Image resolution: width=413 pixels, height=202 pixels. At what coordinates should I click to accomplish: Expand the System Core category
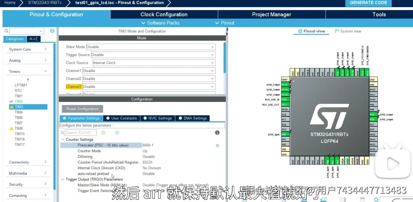click(x=28, y=50)
